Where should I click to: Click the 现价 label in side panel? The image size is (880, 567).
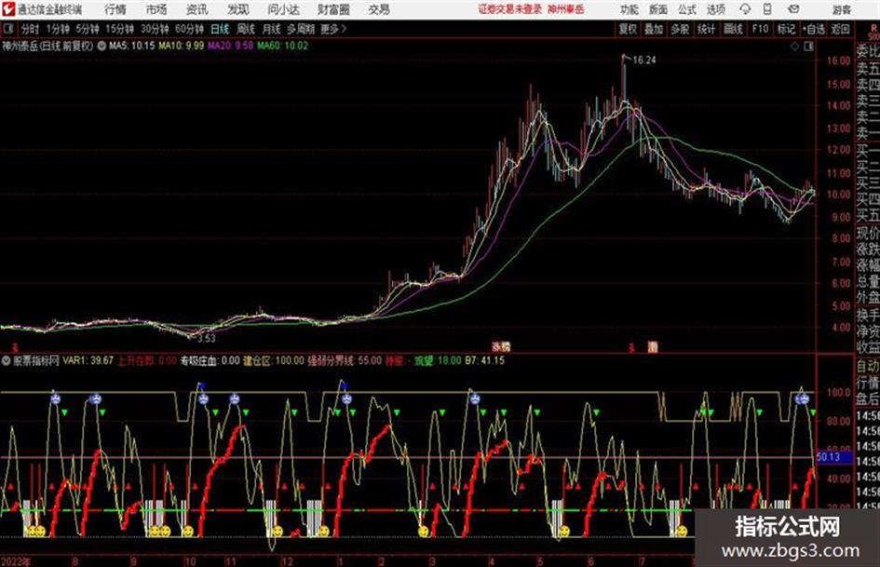point(868,232)
